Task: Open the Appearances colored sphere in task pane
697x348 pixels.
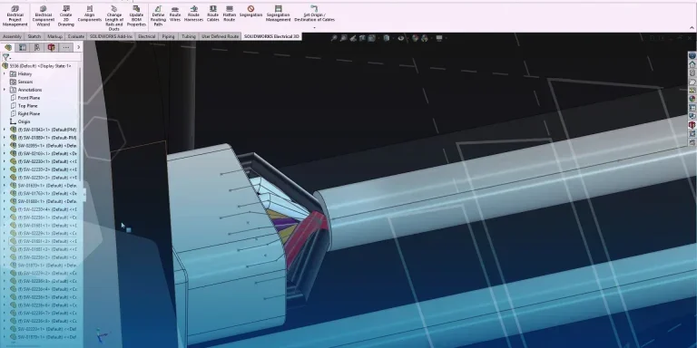Action: (x=692, y=99)
